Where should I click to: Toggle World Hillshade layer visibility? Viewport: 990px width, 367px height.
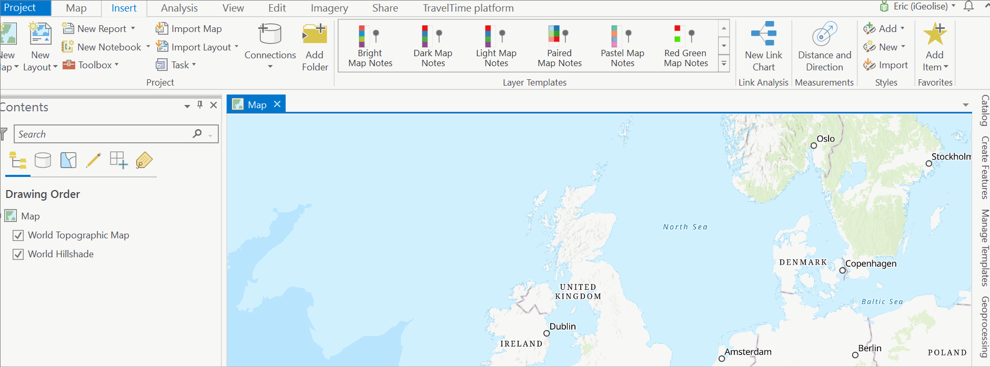[x=18, y=254]
